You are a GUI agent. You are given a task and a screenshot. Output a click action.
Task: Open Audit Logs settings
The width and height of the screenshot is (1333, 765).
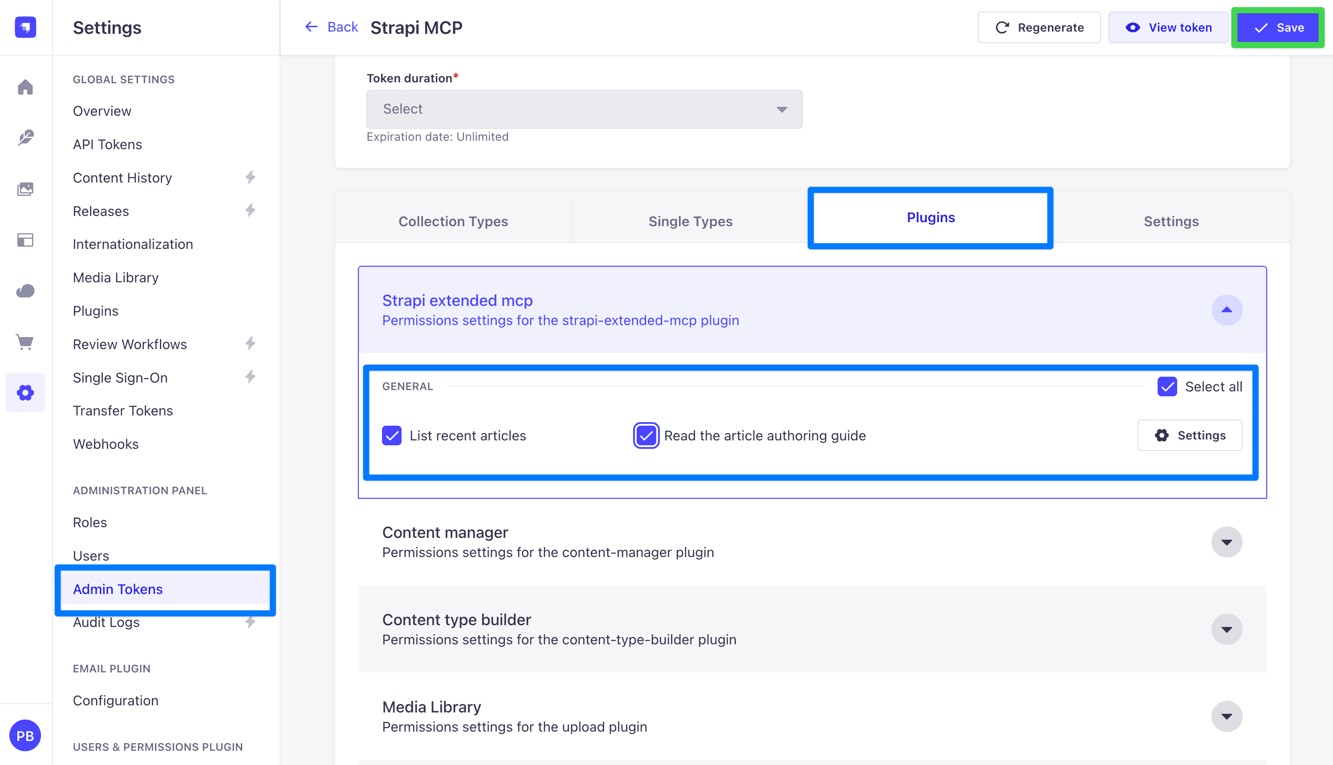[x=106, y=622]
